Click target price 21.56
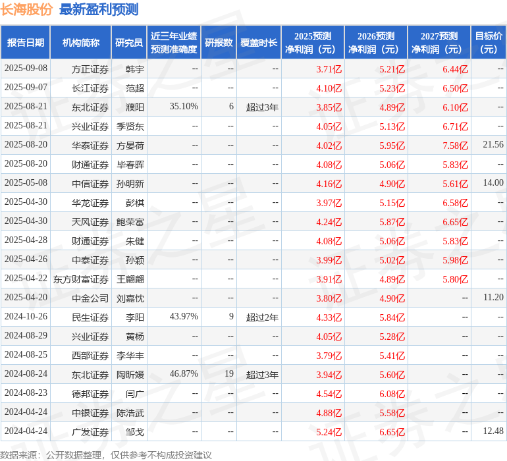 (493, 145)
